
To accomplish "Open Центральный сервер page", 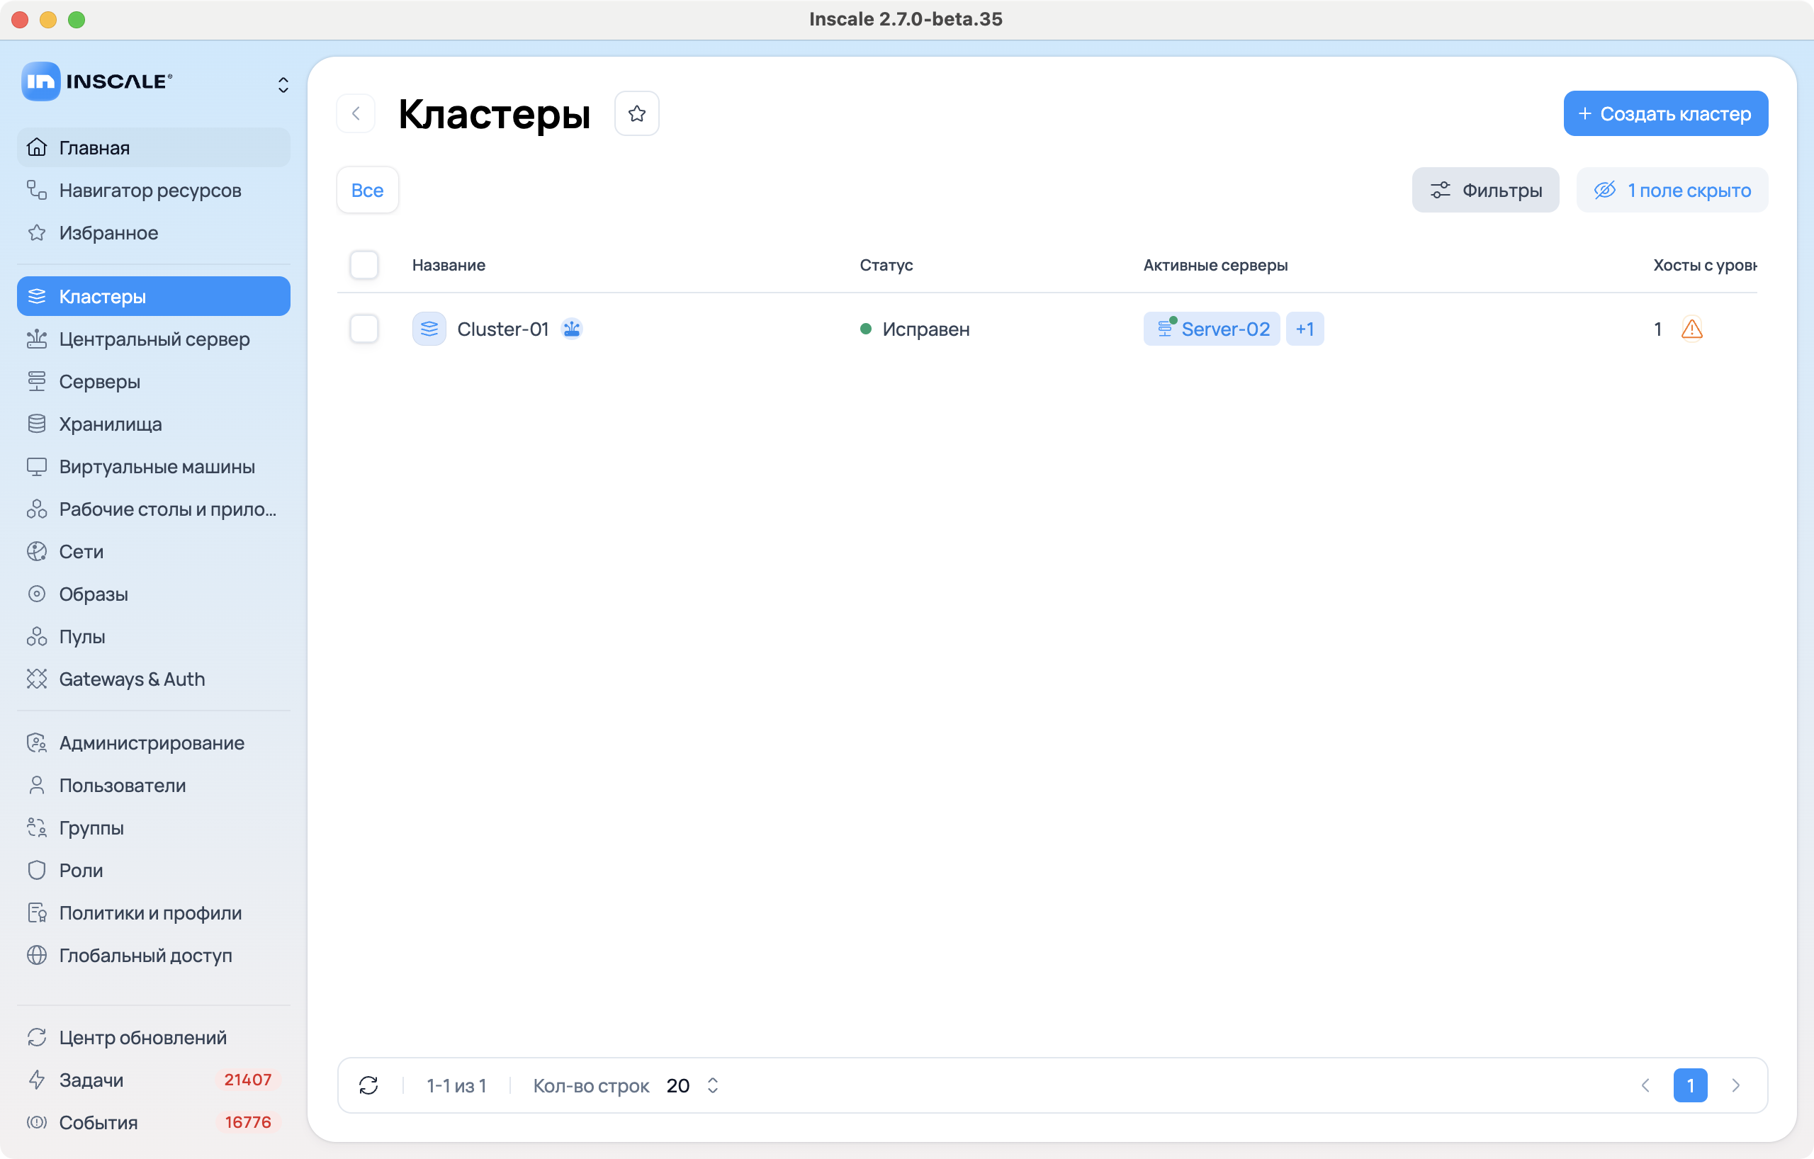I will (154, 339).
